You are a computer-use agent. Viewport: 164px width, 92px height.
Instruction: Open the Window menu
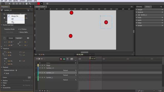point(29,1)
